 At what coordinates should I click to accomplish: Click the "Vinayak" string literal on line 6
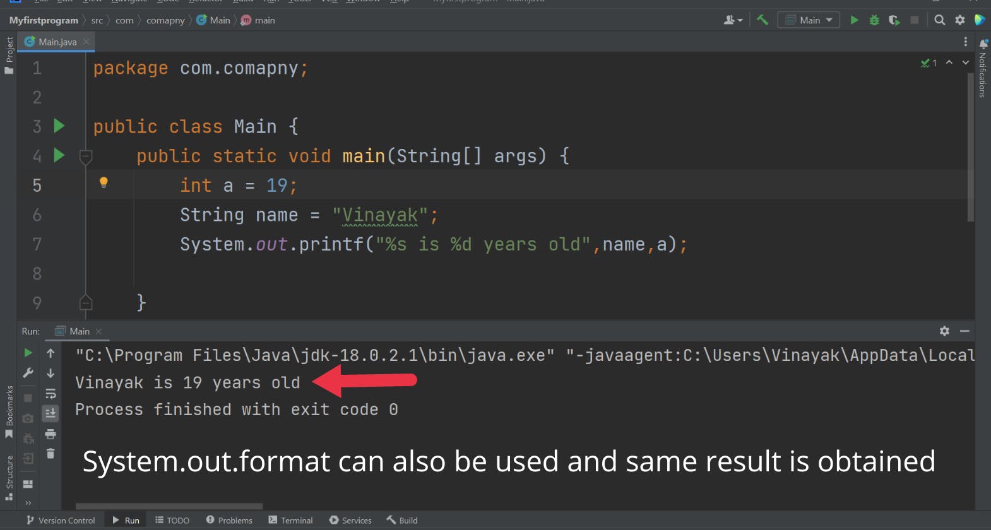pos(380,215)
